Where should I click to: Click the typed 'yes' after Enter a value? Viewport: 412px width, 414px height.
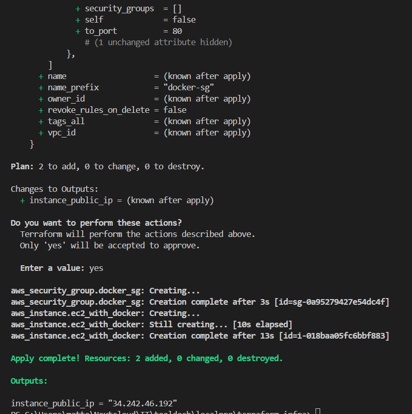[x=96, y=268]
